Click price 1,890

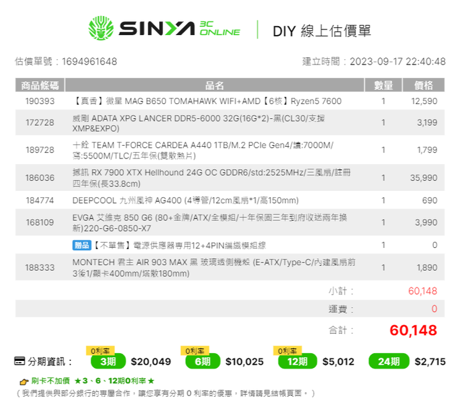[x=427, y=268]
